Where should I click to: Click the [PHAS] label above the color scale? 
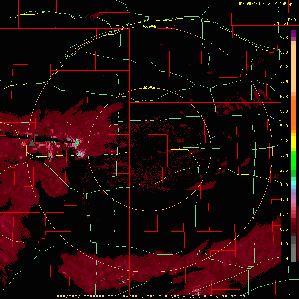coord(281,23)
